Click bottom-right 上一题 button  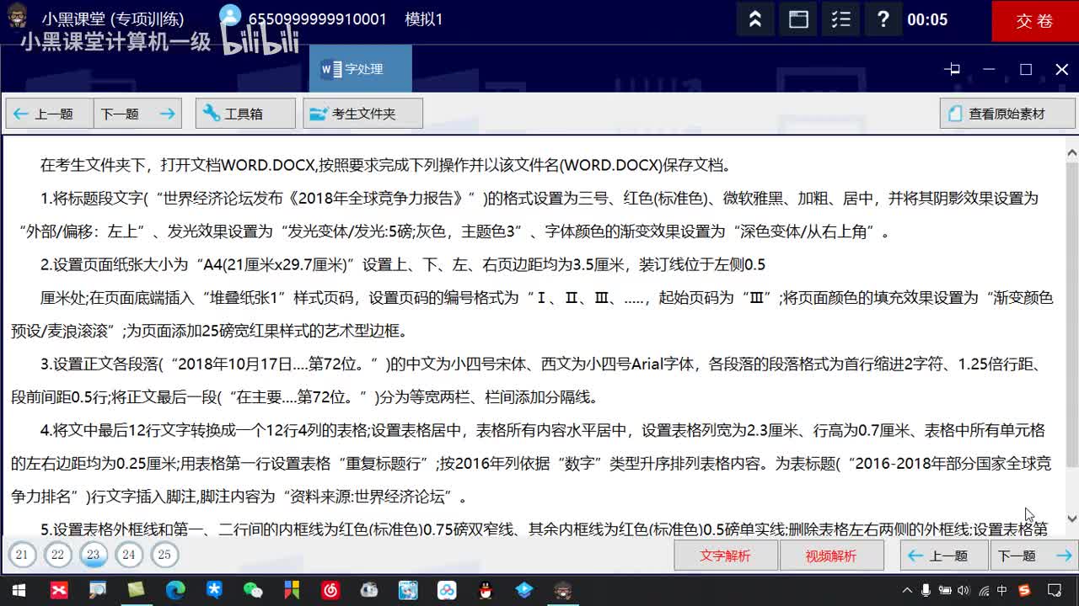(944, 555)
